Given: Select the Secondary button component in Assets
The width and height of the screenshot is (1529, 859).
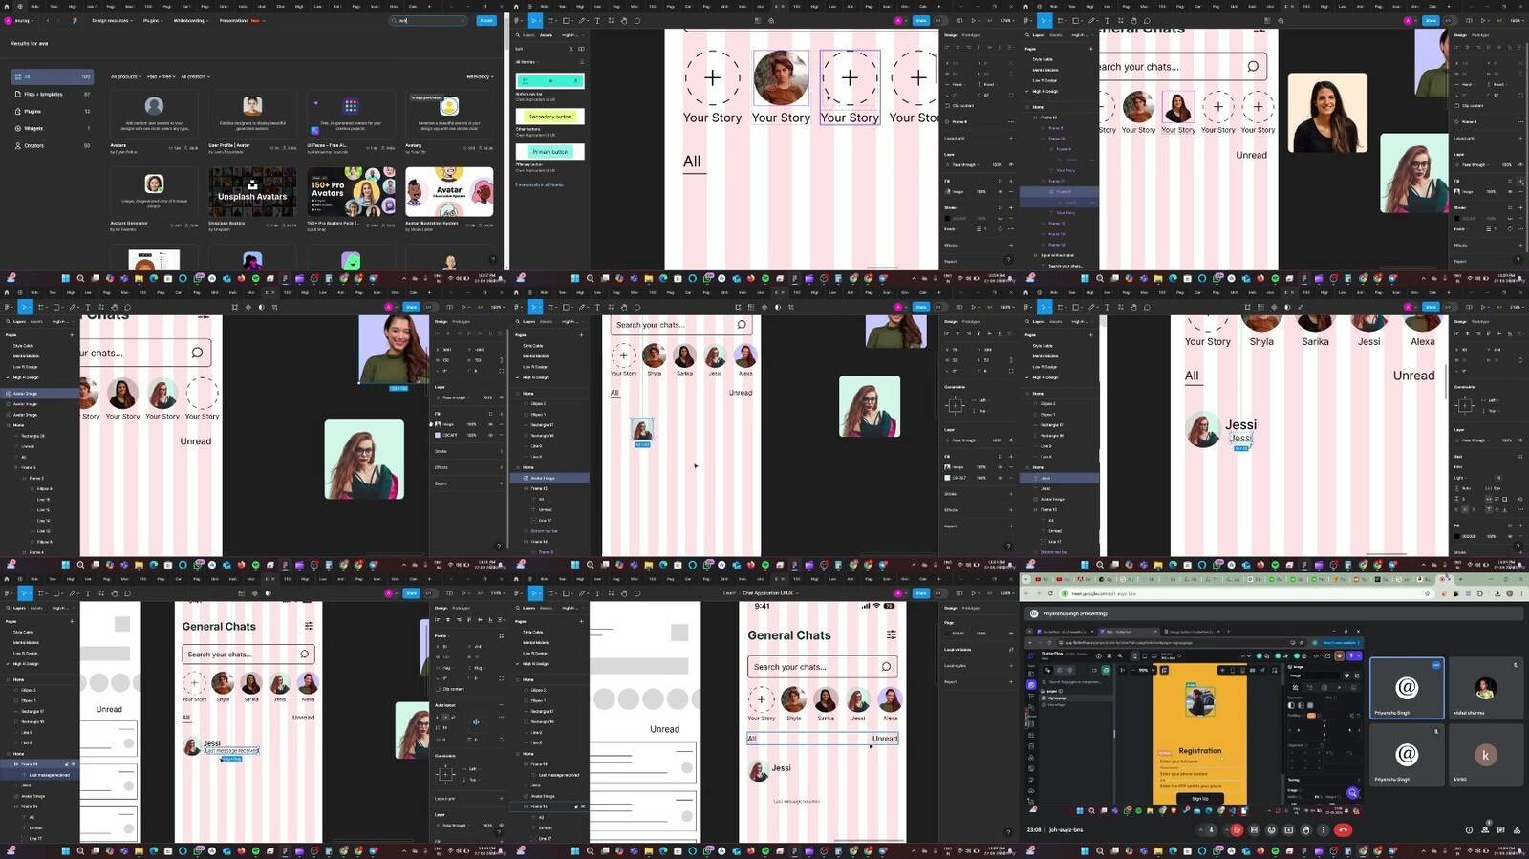Looking at the screenshot, I should pos(549,117).
